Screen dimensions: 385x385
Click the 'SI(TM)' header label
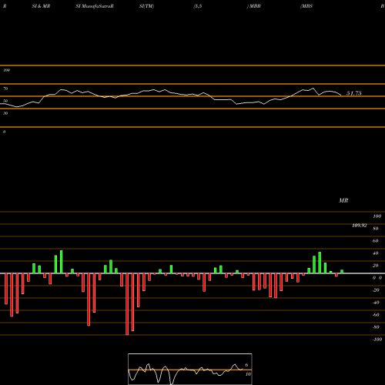pyautogui.click(x=146, y=6)
